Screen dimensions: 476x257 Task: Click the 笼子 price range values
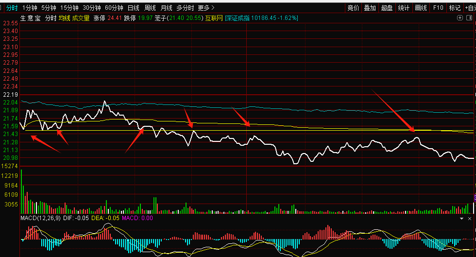pos(185,18)
